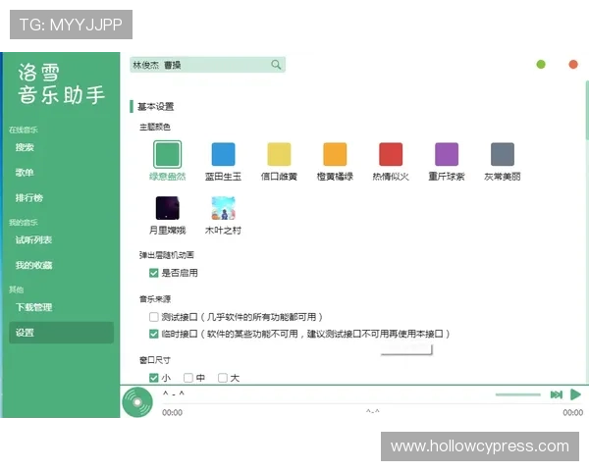Viewport: 589px width, 471px height.
Task: Select the gray theme 灰常美丽
Action: pyautogui.click(x=503, y=154)
